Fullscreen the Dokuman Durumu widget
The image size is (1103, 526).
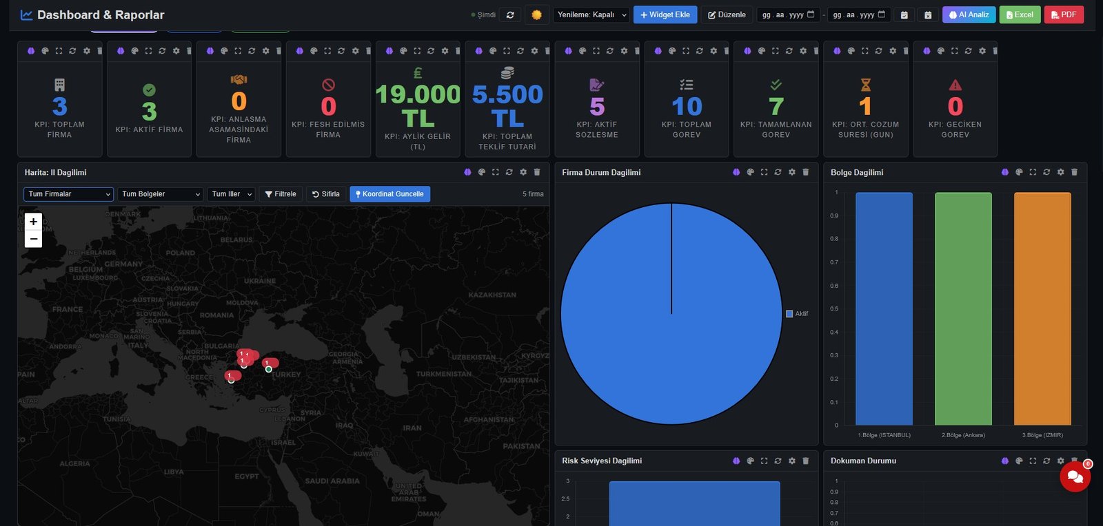coord(1033,461)
